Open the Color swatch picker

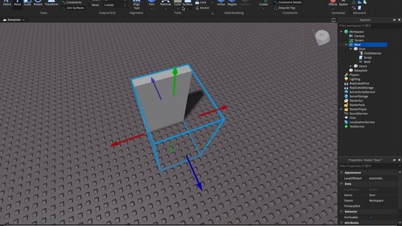(x=177, y=3)
